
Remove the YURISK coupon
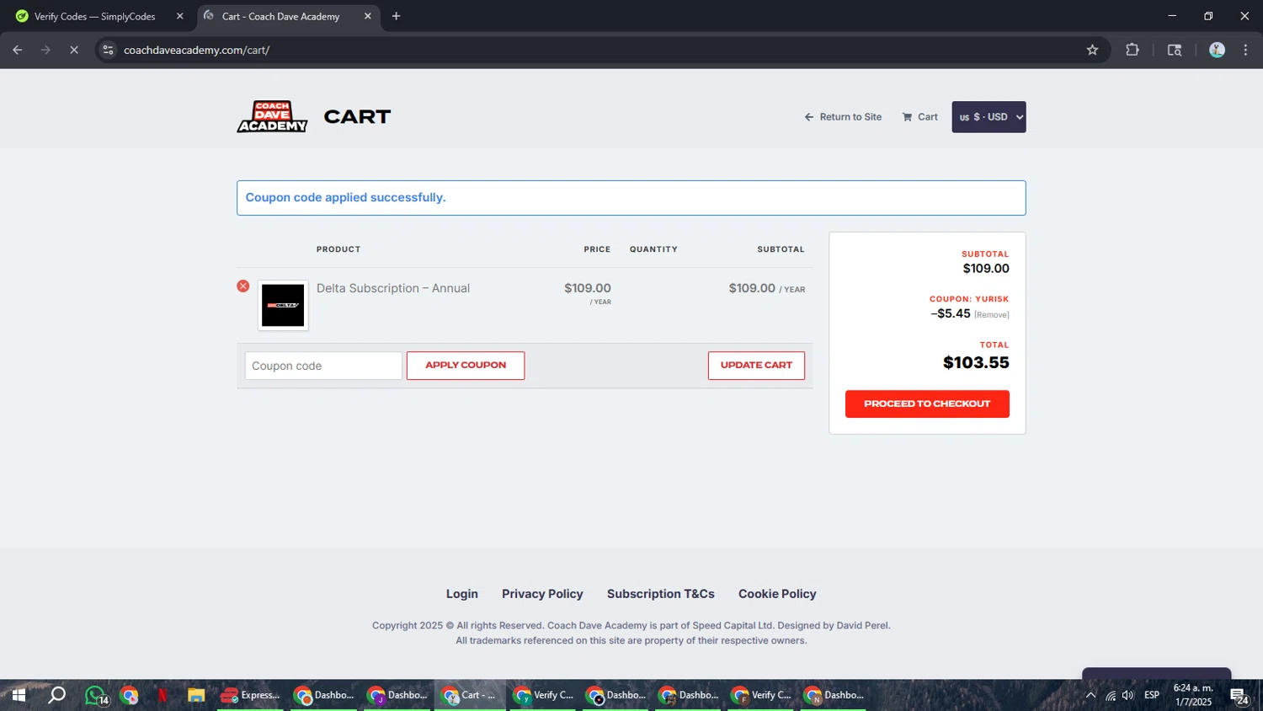coord(992,315)
